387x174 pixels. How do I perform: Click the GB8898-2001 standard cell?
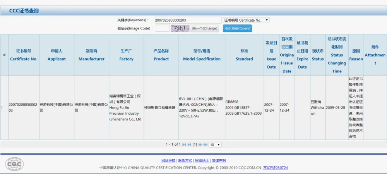click(x=243, y=107)
